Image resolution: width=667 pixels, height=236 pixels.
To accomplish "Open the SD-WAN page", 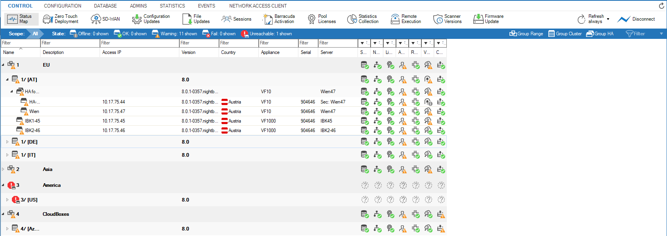I will (x=105, y=19).
